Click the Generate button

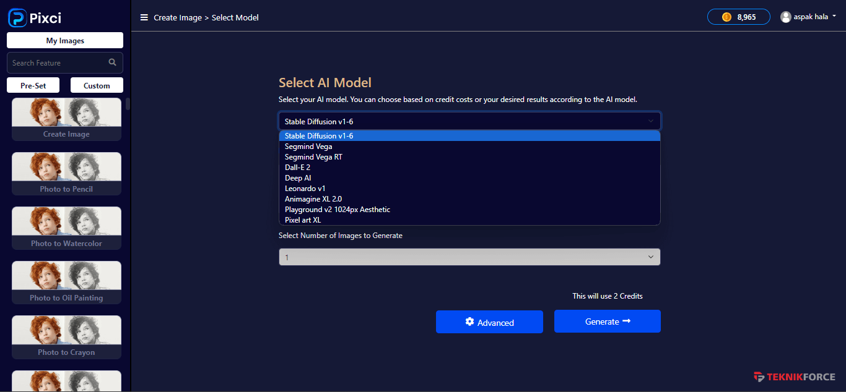608,322
